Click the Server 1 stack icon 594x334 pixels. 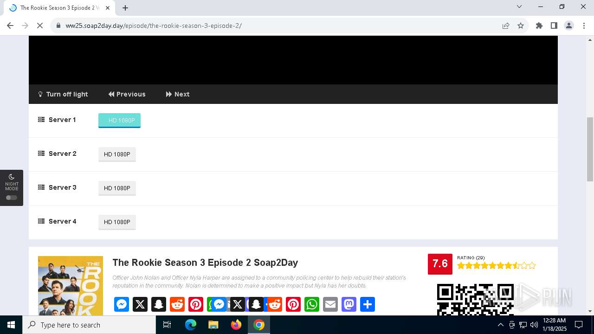tap(41, 120)
